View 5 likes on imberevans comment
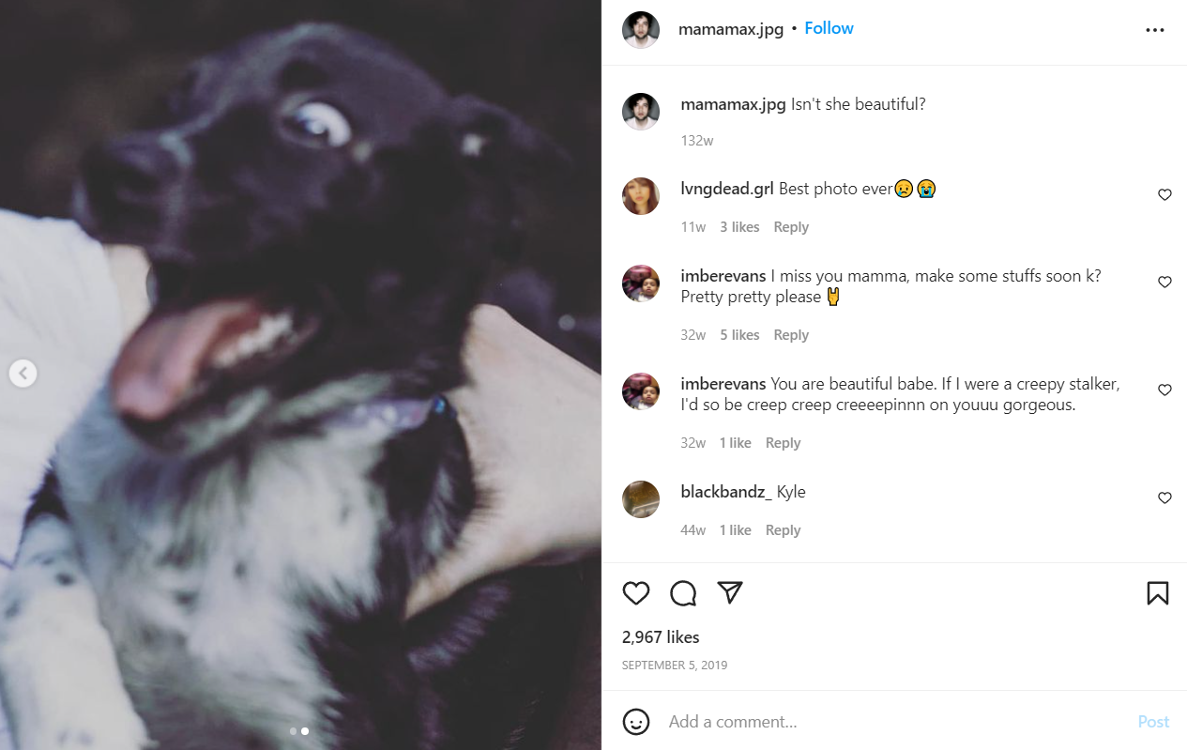The width and height of the screenshot is (1187, 750). [x=739, y=335]
